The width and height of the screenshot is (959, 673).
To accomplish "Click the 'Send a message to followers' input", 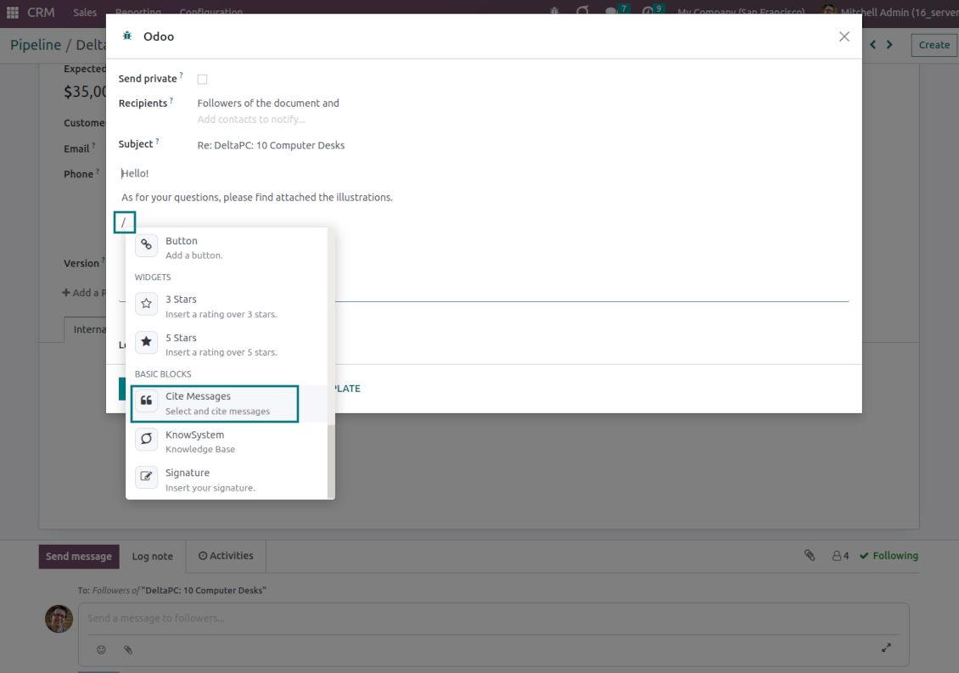I will pos(493,619).
